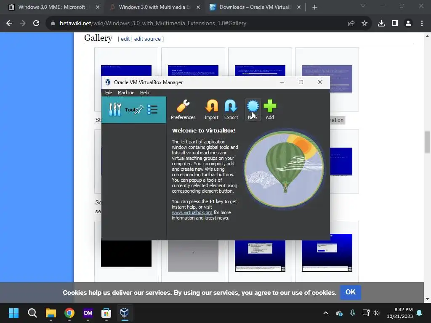Open OM app from taskbar

pos(88,313)
